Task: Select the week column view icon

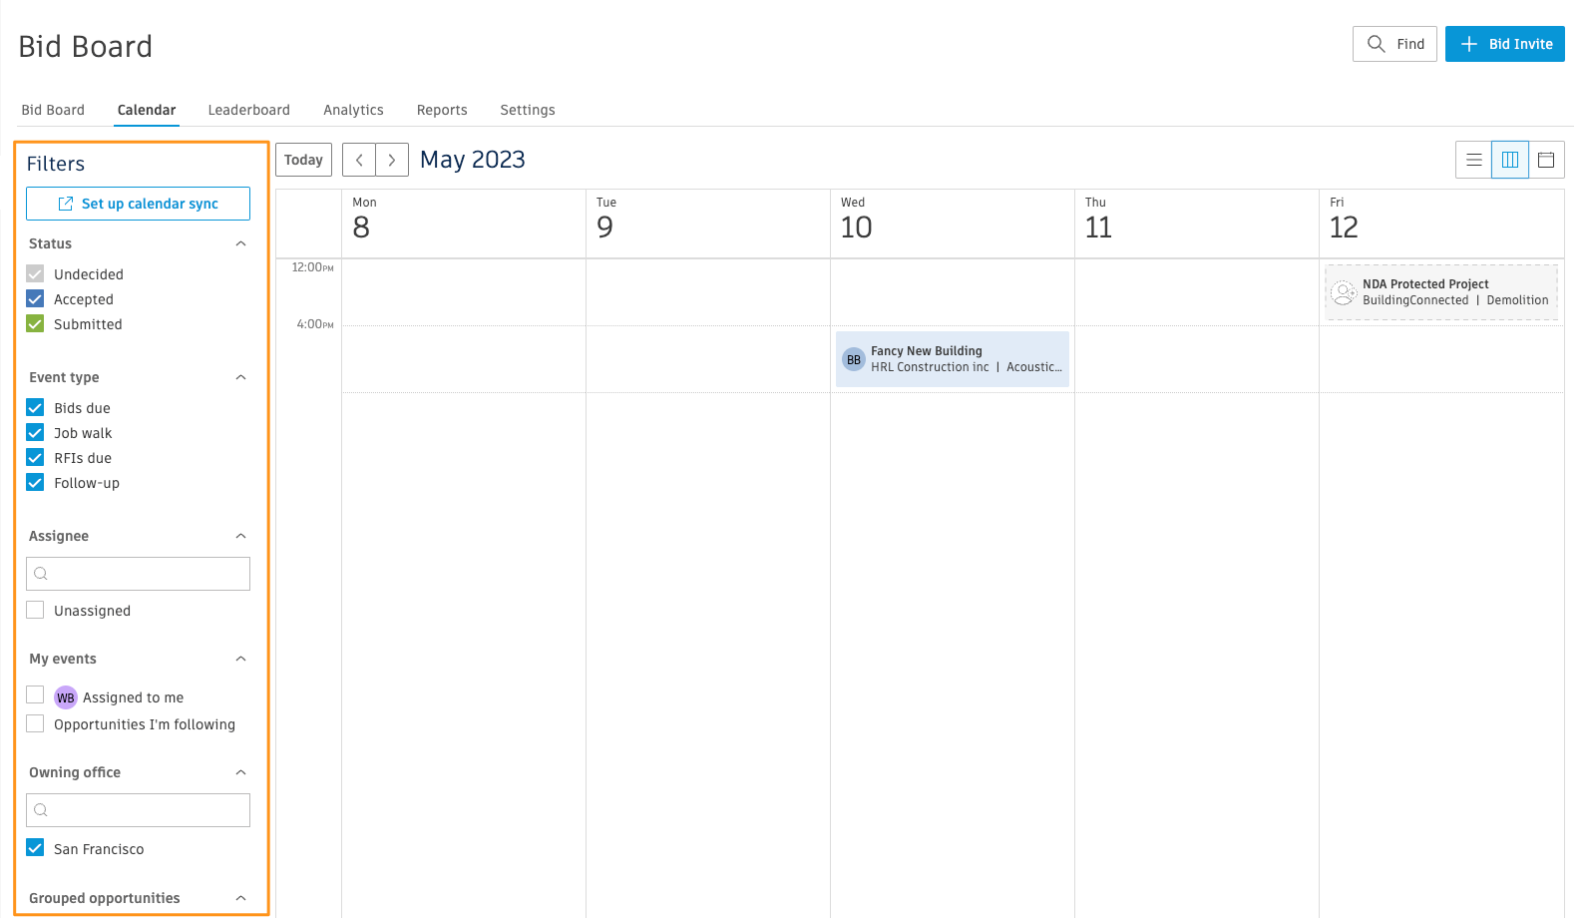Action: point(1510,160)
